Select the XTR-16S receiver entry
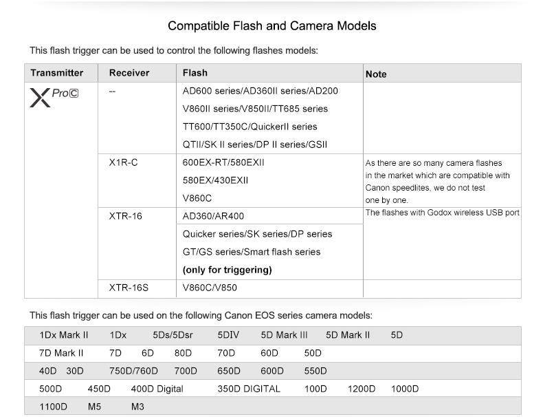 pyautogui.click(x=129, y=288)
